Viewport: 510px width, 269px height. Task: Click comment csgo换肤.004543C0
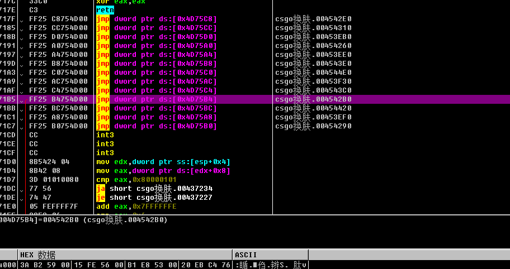tap(313, 90)
